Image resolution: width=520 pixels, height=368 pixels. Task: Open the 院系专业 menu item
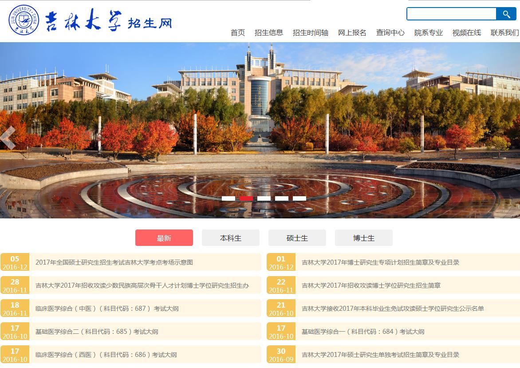(x=429, y=32)
